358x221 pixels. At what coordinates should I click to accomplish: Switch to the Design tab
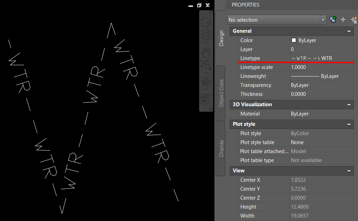click(x=221, y=38)
